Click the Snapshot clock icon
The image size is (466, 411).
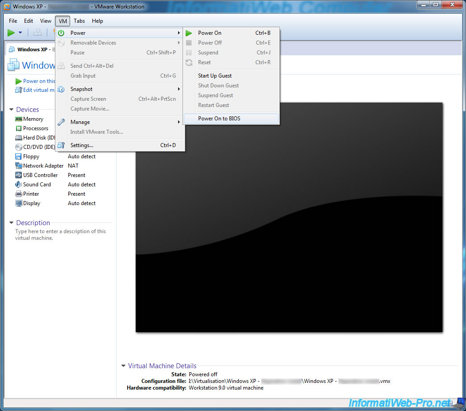(61, 89)
